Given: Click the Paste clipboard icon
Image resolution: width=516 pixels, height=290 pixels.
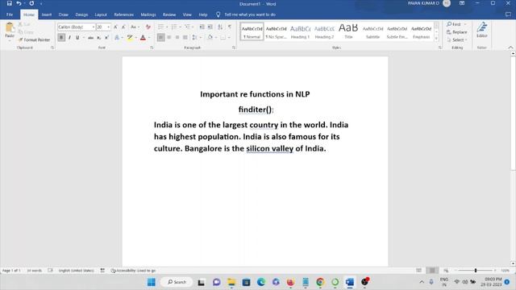Looking at the screenshot, I should coord(10,27).
